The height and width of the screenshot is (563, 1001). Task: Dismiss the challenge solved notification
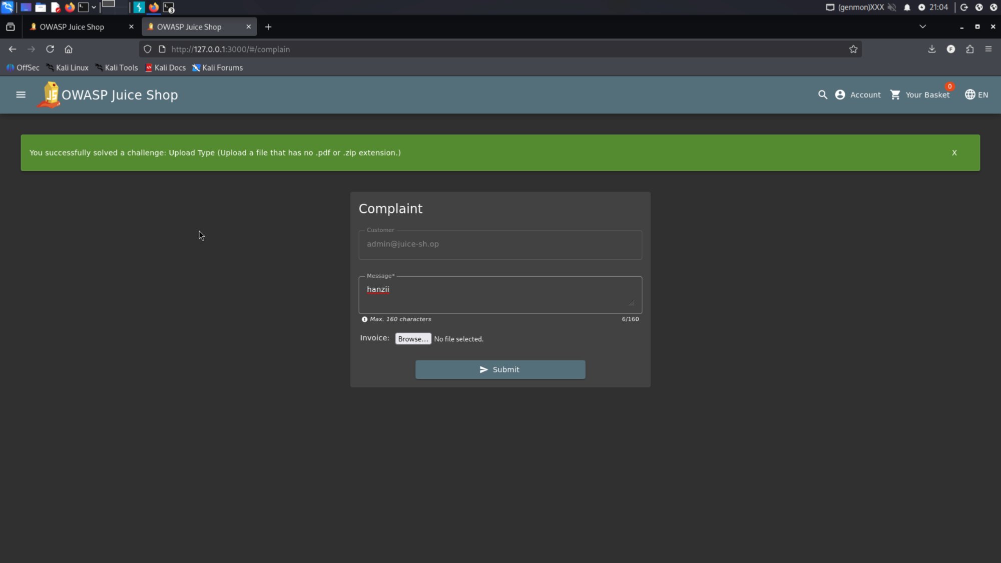point(954,153)
